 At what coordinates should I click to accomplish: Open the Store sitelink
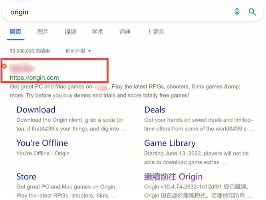point(26,176)
